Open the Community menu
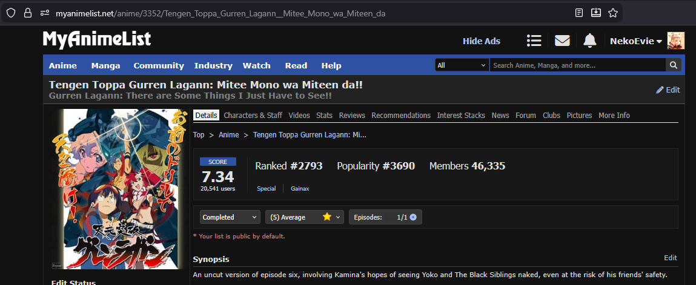696x285 pixels. pos(159,65)
